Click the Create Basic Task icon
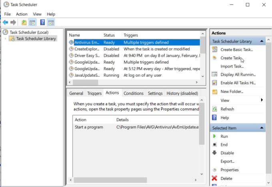Screen dimensions: 272x187 click(x=214, y=50)
